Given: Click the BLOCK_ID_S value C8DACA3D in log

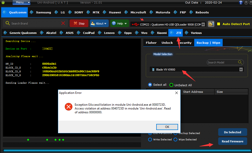Looking at the screenshot, I should pos(49,68).
